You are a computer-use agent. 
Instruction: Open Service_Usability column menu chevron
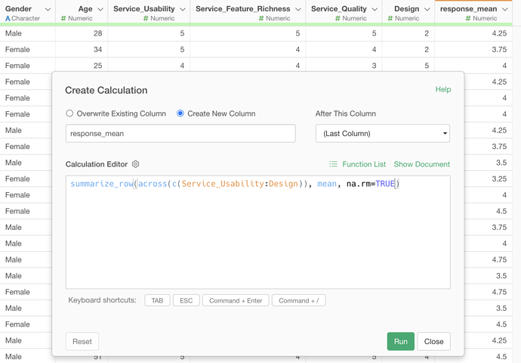click(x=183, y=9)
